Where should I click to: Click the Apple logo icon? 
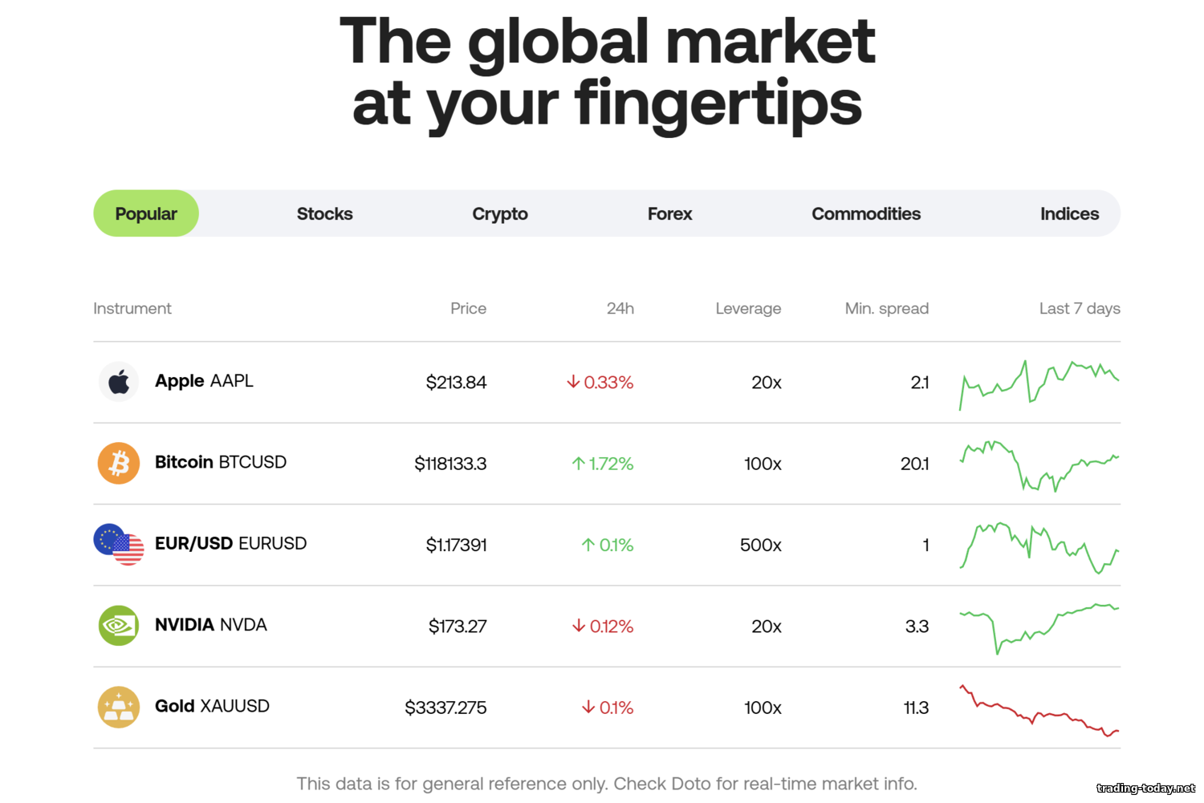(119, 382)
